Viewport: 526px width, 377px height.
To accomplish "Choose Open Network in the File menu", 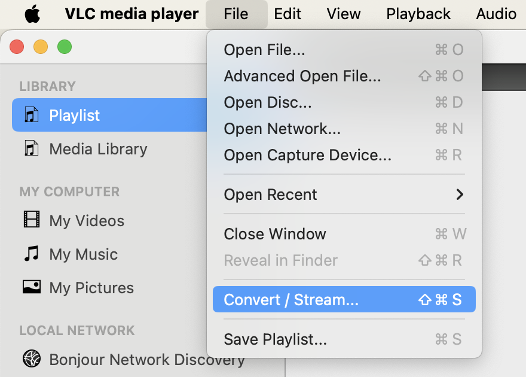I will (x=282, y=129).
